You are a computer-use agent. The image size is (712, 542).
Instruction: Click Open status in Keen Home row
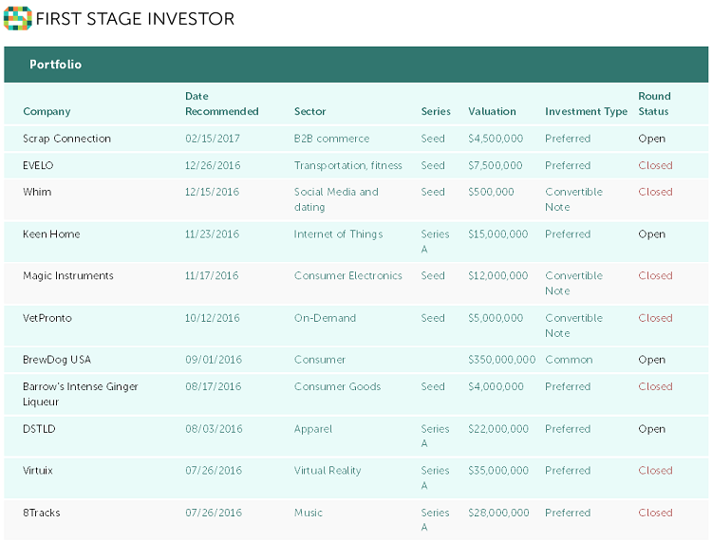(651, 234)
